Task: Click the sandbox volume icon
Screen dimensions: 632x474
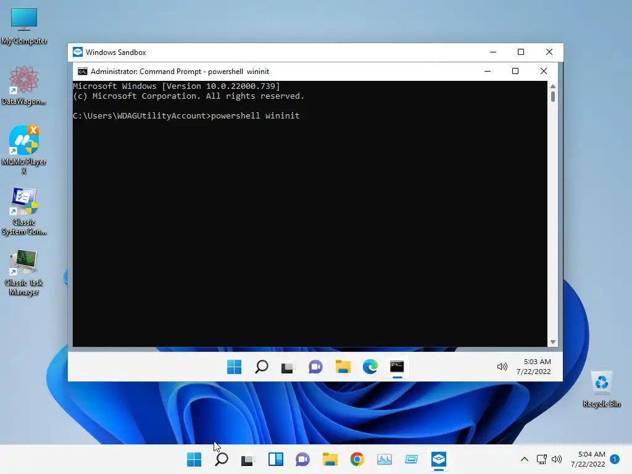Action: coord(502,367)
